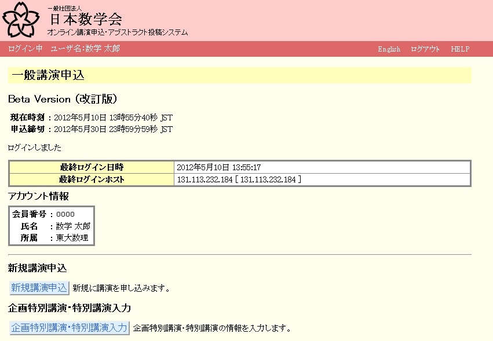Click the 申込締切 deadline text

[93, 129]
